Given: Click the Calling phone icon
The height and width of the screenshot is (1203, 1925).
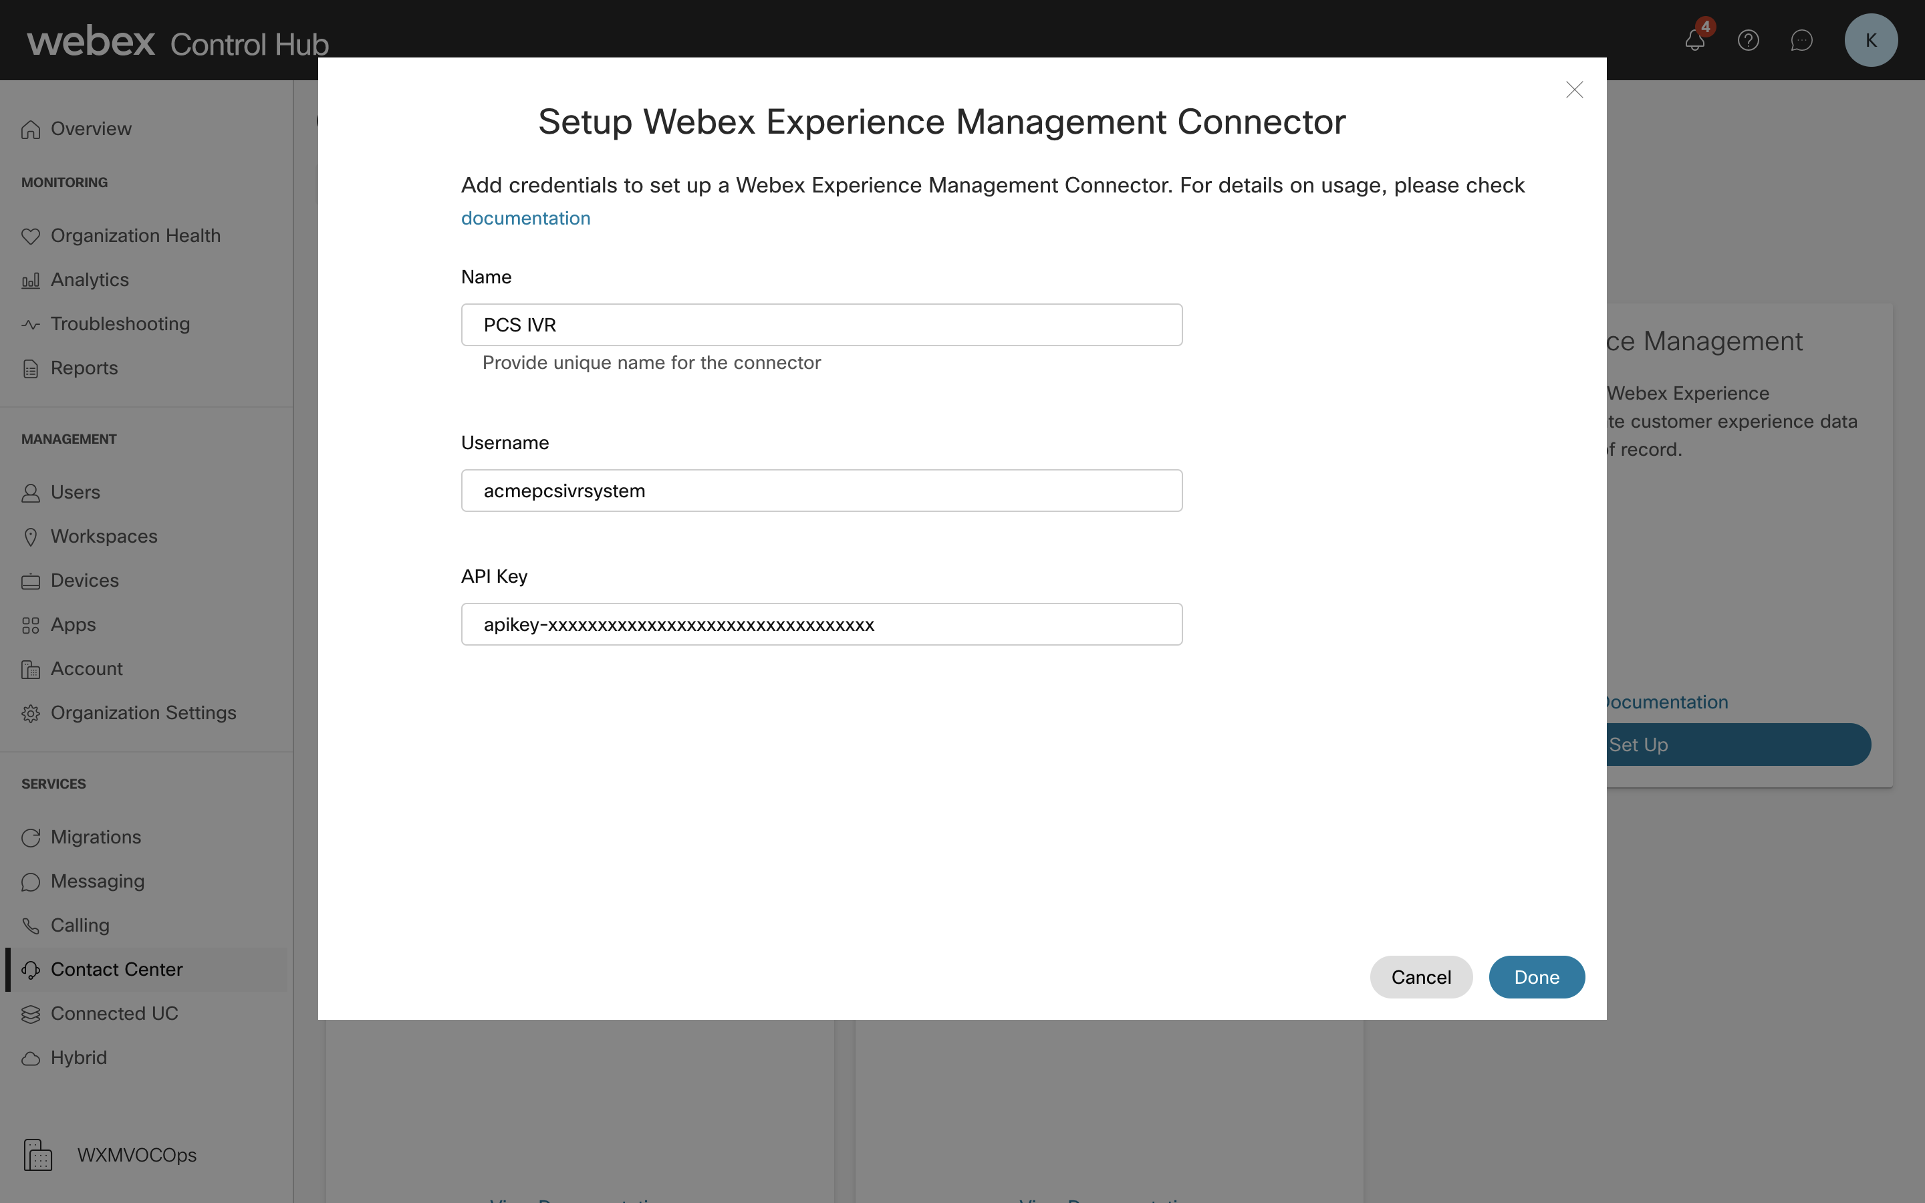Looking at the screenshot, I should [x=31, y=926].
